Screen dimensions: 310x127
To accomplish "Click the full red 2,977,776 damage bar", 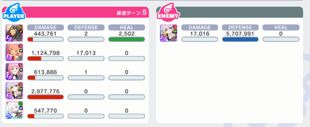I will [45, 97].
